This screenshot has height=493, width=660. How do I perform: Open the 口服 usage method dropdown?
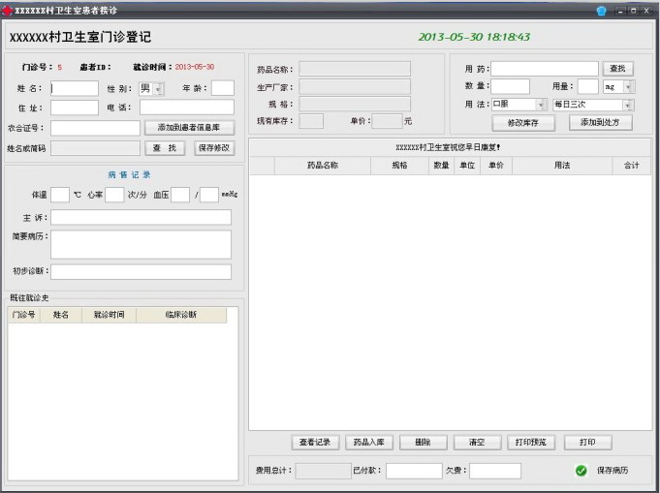click(541, 105)
